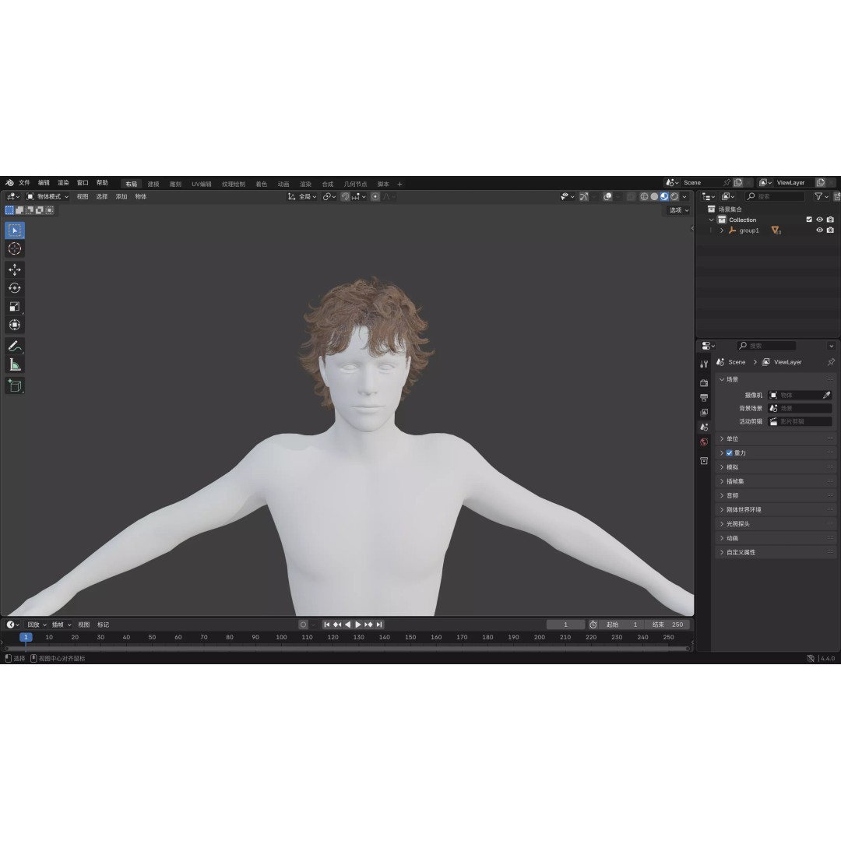Activate the 3D Cursor tool
This screenshot has width=841, height=841.
pos(15,249)
